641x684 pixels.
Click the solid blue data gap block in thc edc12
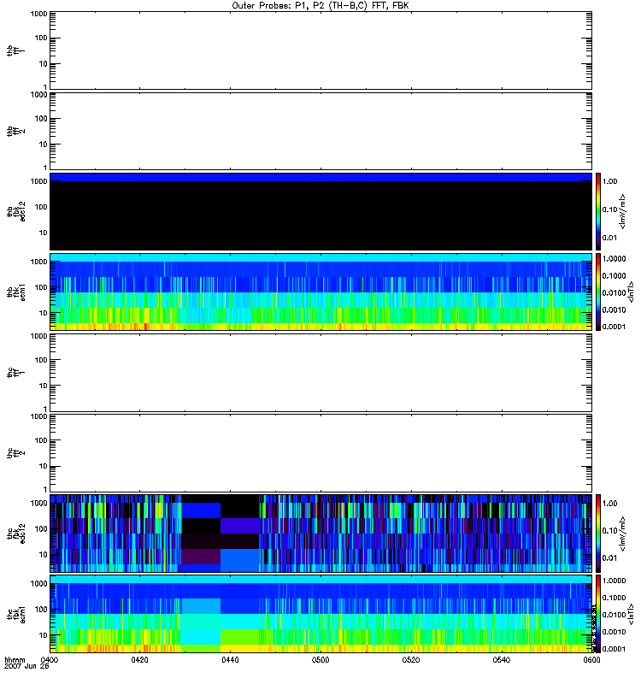[x=201, y=510]
